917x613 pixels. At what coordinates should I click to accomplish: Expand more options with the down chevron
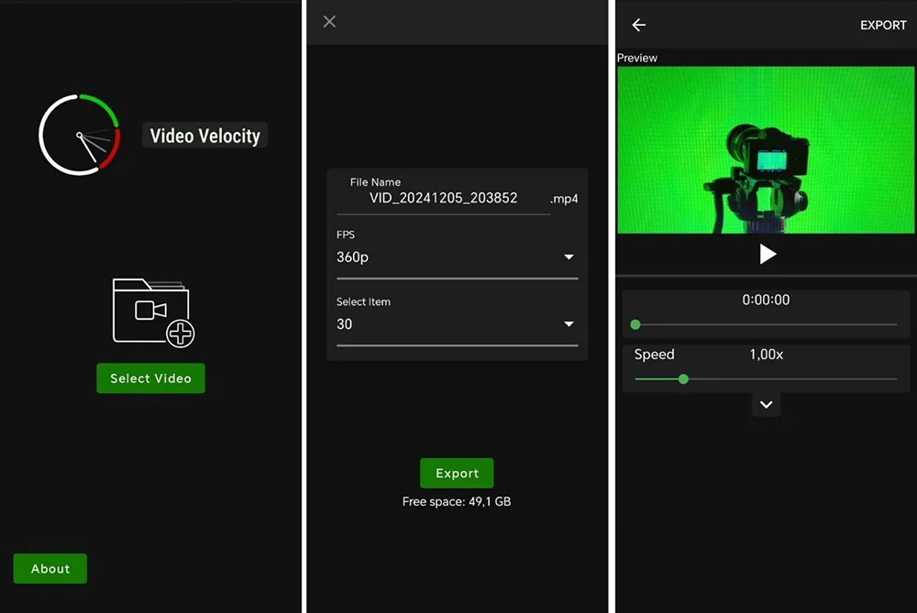point(766,404)
